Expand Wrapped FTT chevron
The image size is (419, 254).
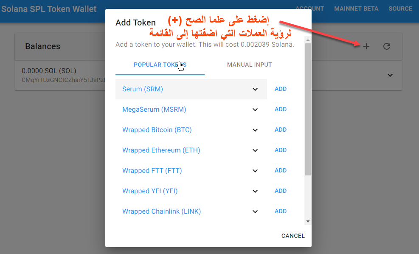tap(255, 171)
